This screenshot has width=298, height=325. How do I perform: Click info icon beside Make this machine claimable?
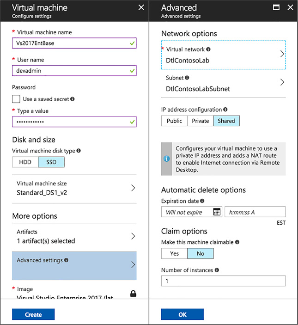pyautogui.click(x=237, y=242)
